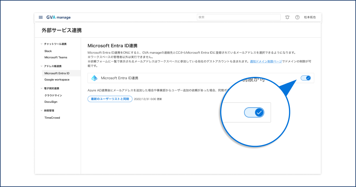Select DocuSign in the sidebar
Viewport: 356px width, 187px height.
pyautogui.click(x=51, y=102)
